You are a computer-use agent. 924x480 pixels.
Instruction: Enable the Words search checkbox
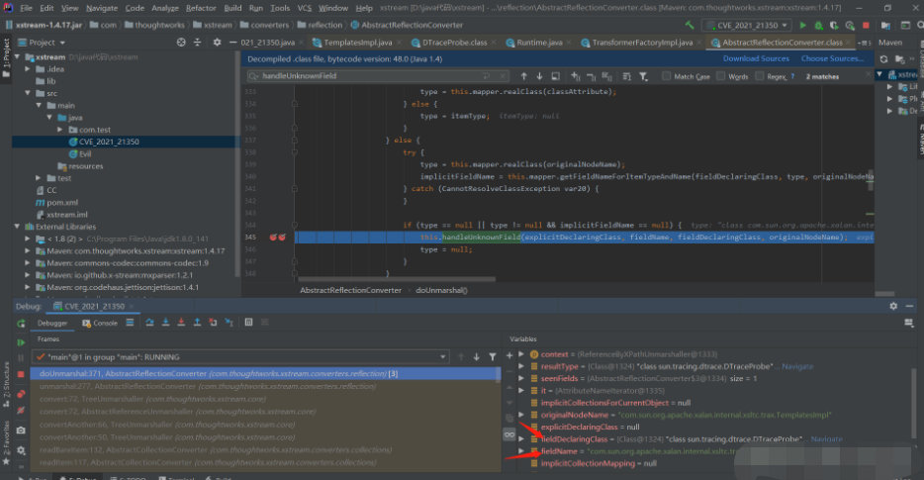coord(720,76)
